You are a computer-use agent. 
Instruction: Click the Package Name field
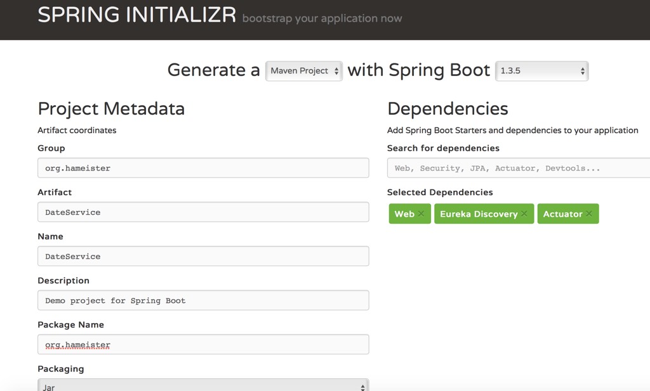203,345
